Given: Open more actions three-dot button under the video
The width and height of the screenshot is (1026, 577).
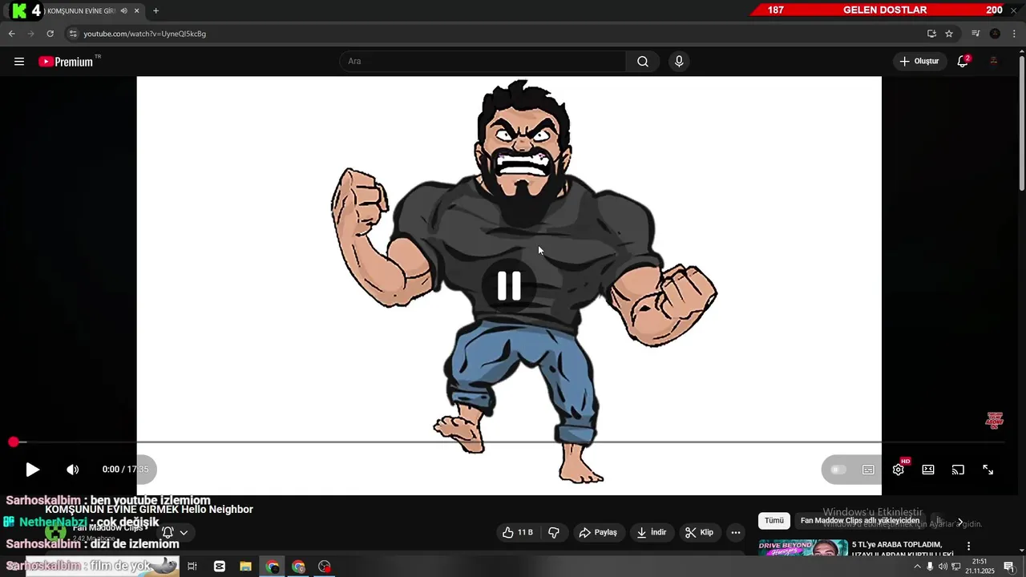Looking at the screenshot, I should pos(736,532).
